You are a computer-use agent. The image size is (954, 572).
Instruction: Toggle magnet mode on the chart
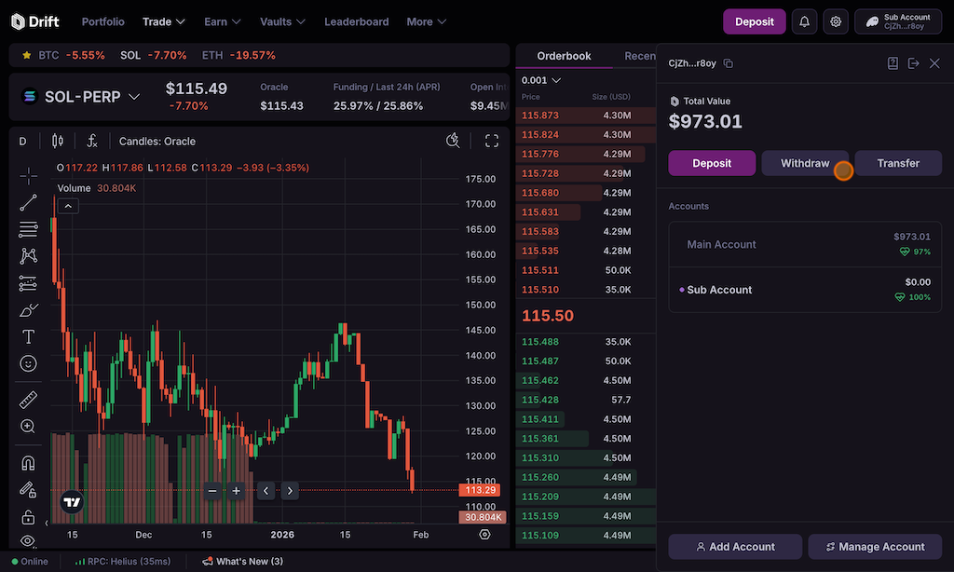pyautogui.click(x=28, y=463)
